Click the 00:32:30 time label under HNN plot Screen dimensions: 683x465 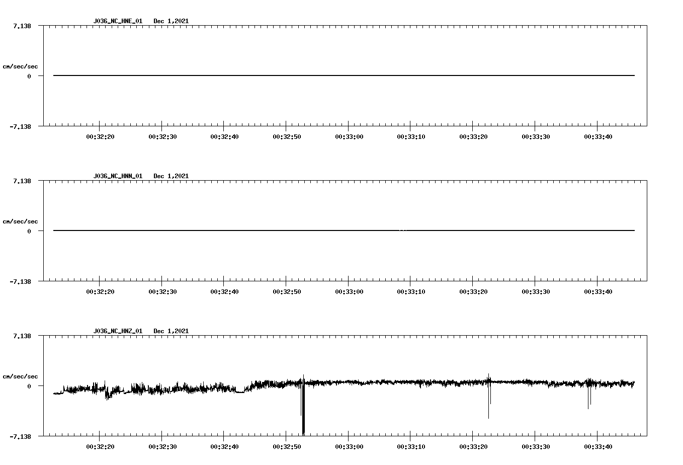tap(162, 292)
